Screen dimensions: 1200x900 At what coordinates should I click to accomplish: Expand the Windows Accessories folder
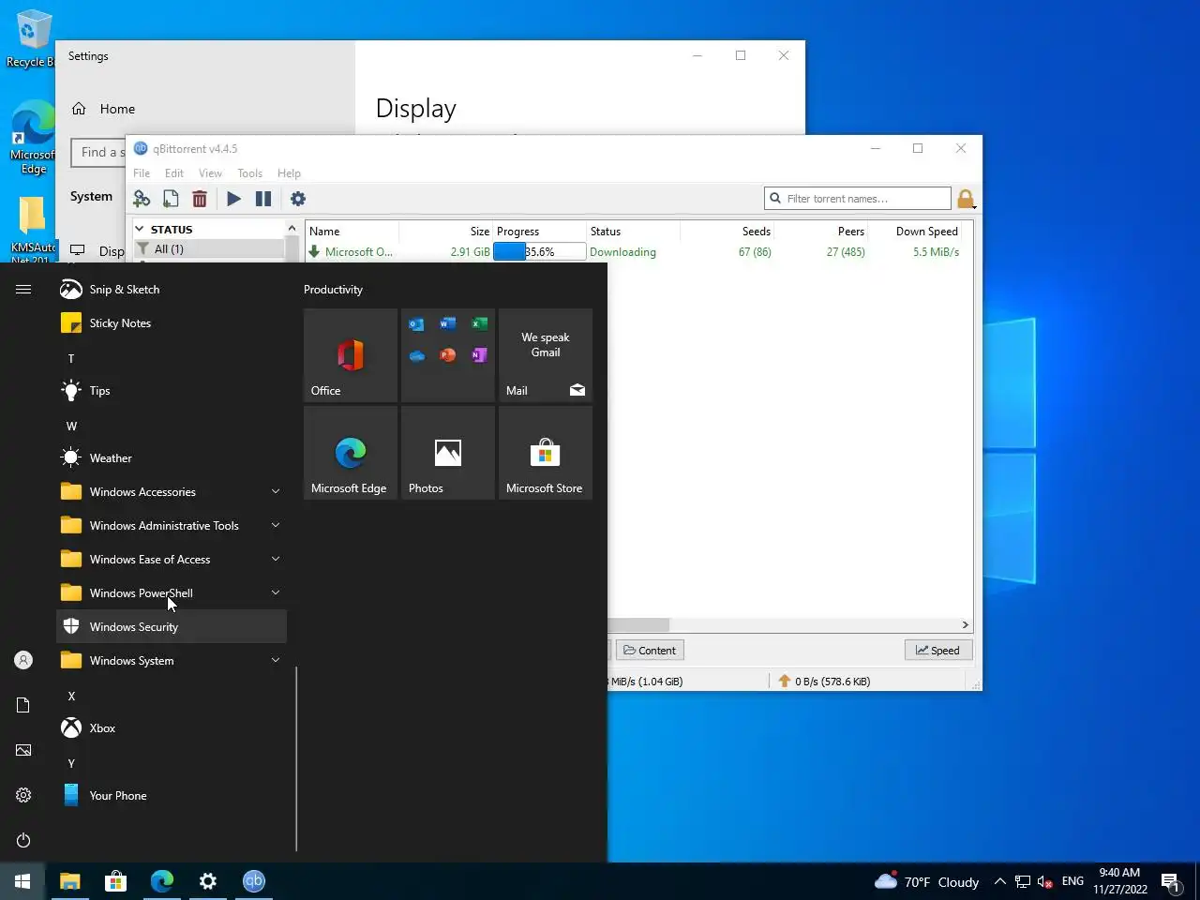tap(172, 492)
